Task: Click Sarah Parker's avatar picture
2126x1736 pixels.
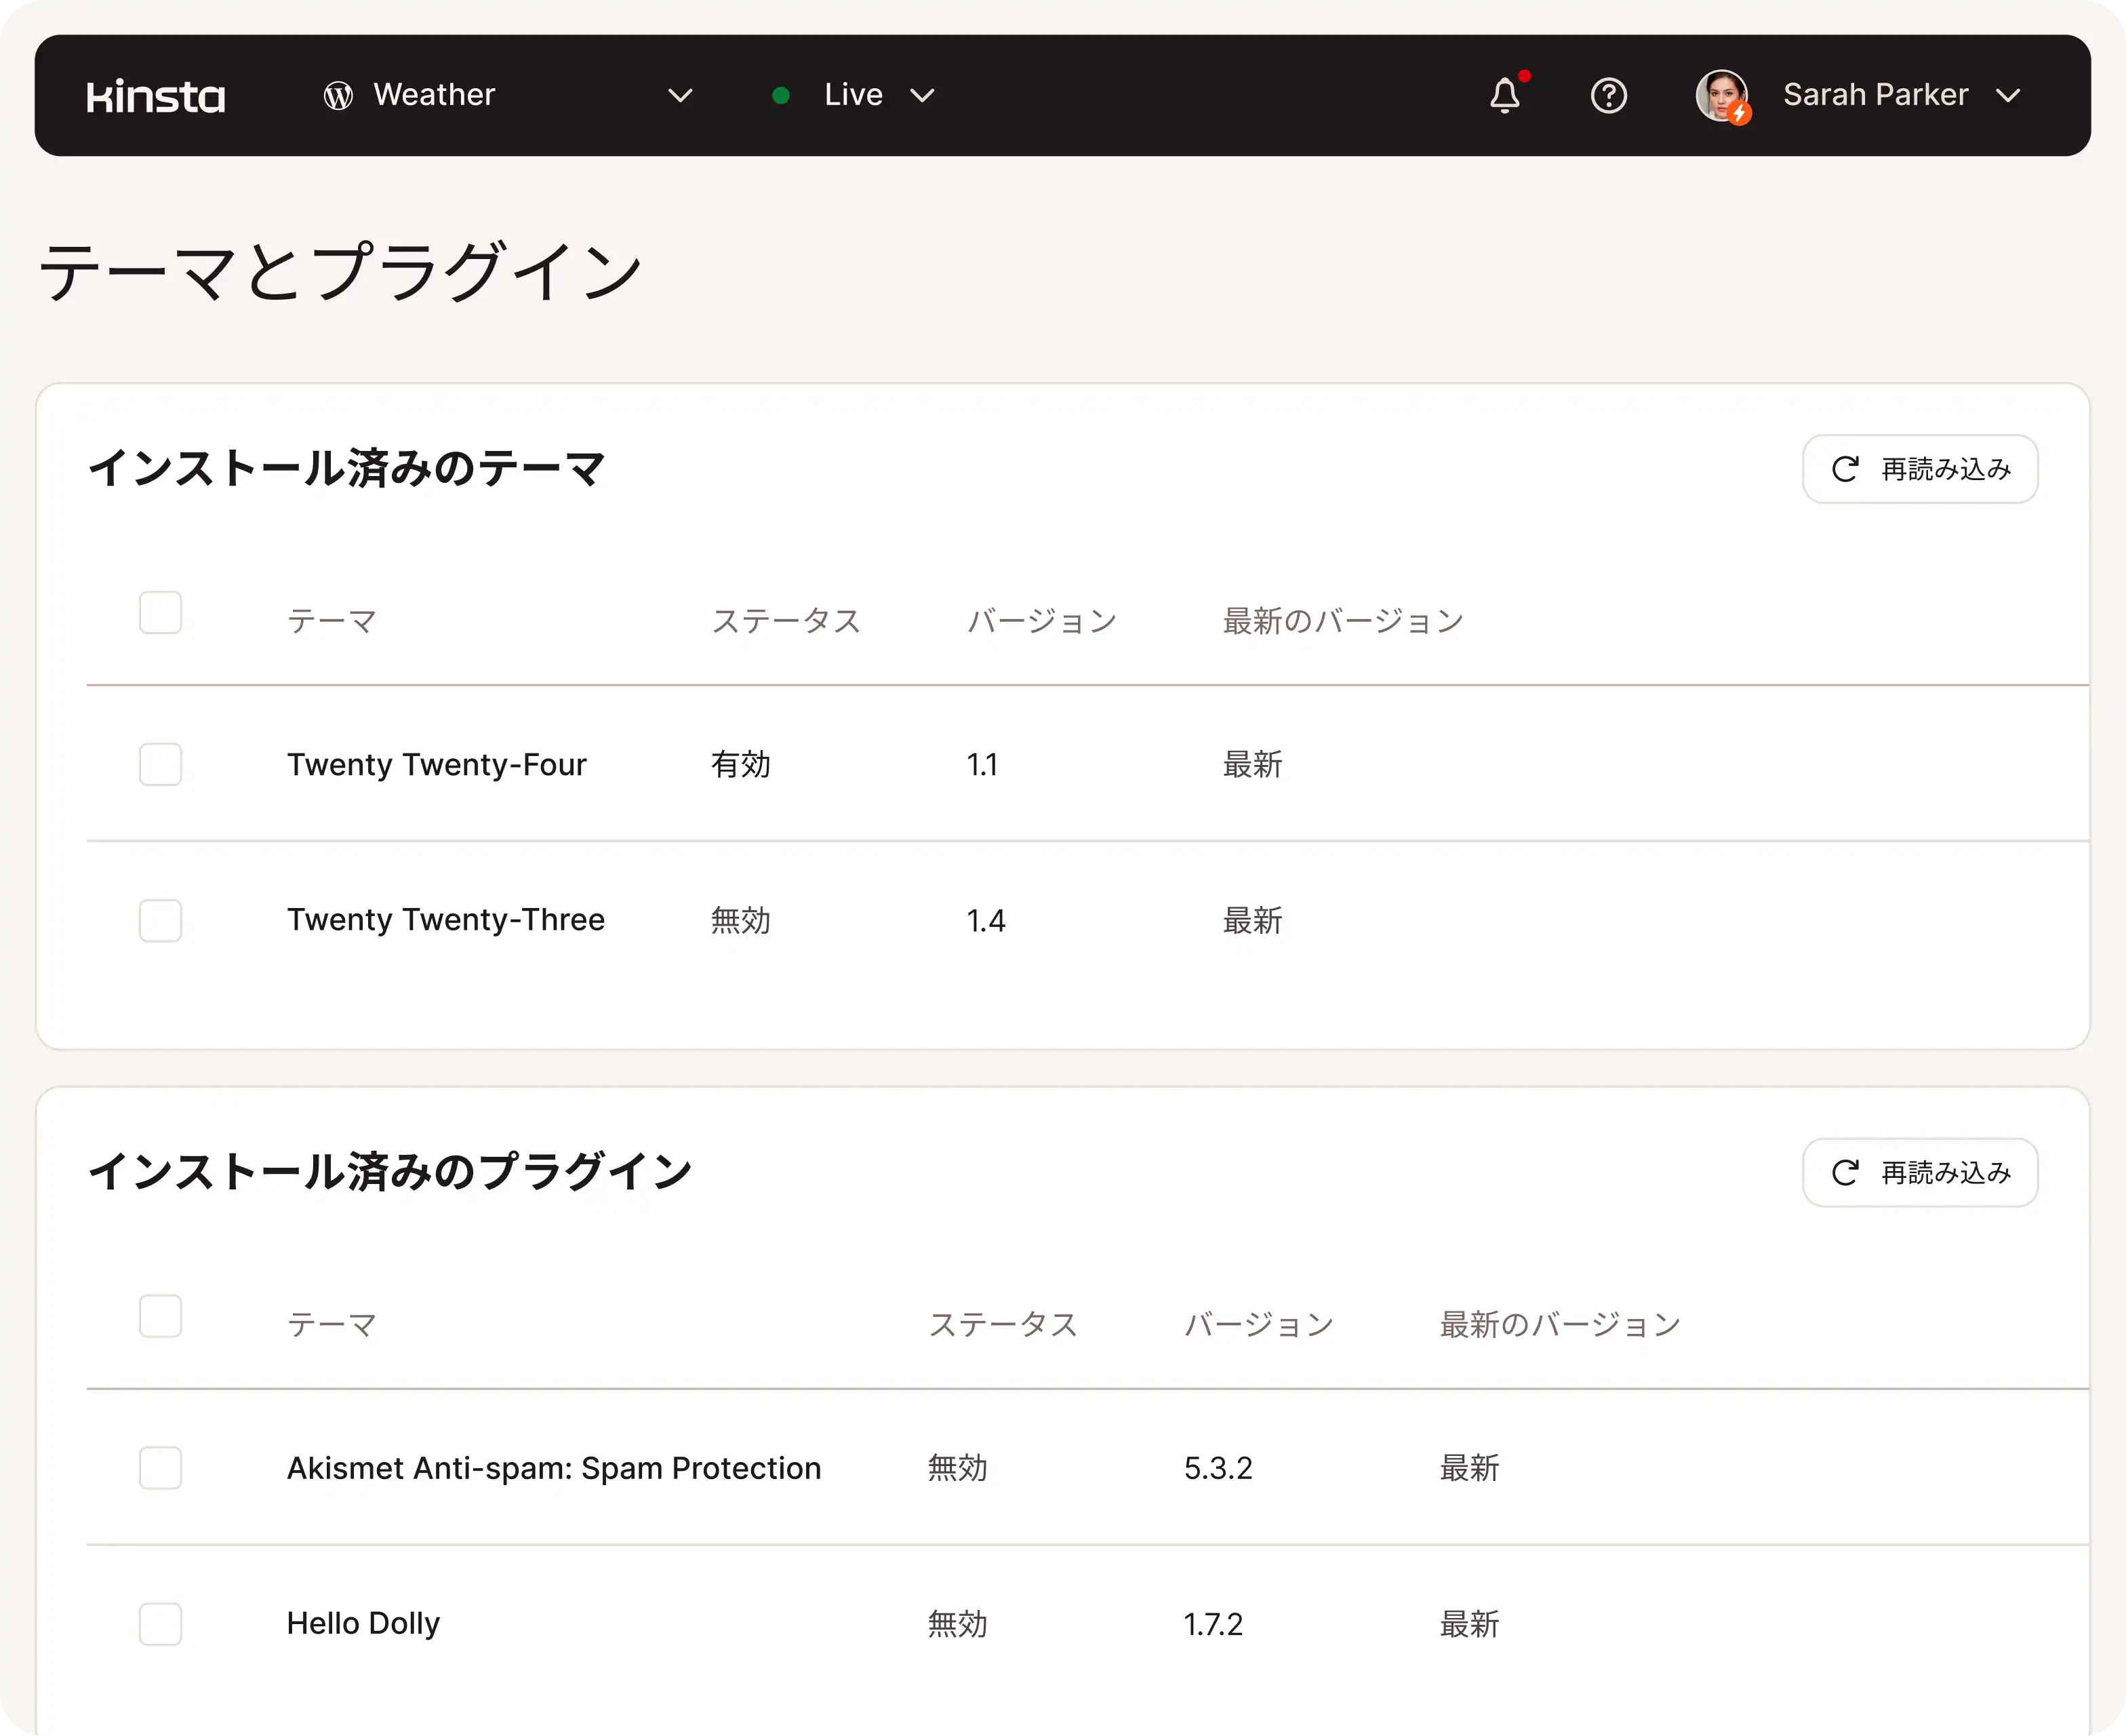Action: point(1721,96)
